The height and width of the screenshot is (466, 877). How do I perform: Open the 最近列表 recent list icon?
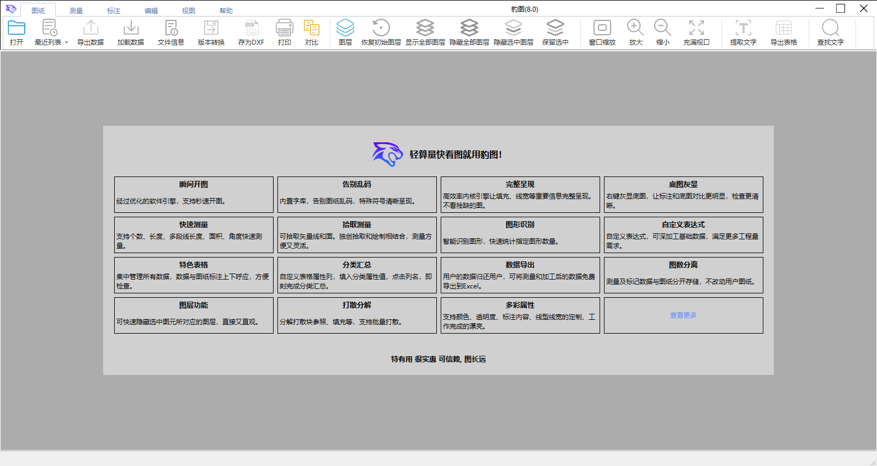49,28
